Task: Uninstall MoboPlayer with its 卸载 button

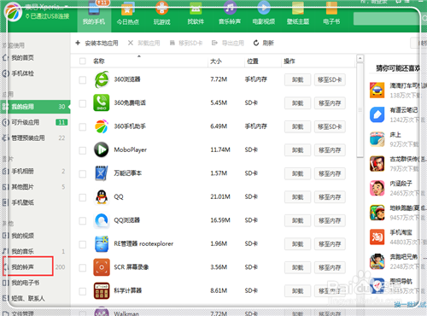Action: 297,150
